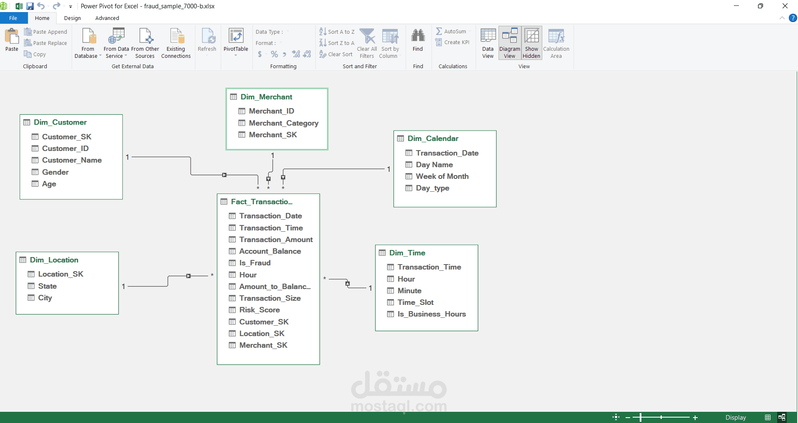Click From Other Sources icon
This screenshot has height=423, width=798.
pos(145,36)
